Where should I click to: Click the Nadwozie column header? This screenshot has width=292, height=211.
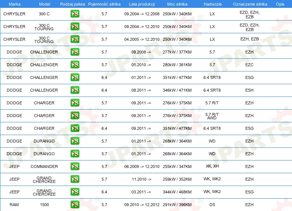(x=213, y=4)
